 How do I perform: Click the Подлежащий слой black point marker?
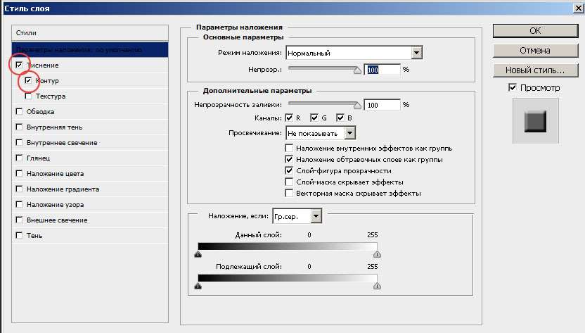click(x=198, y=287)
